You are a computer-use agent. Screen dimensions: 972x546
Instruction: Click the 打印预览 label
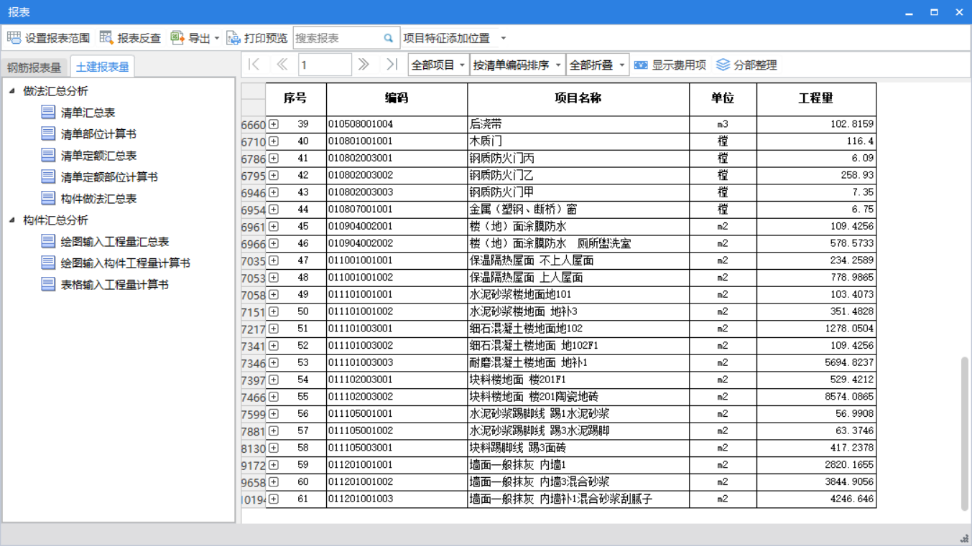coord(266,38)
